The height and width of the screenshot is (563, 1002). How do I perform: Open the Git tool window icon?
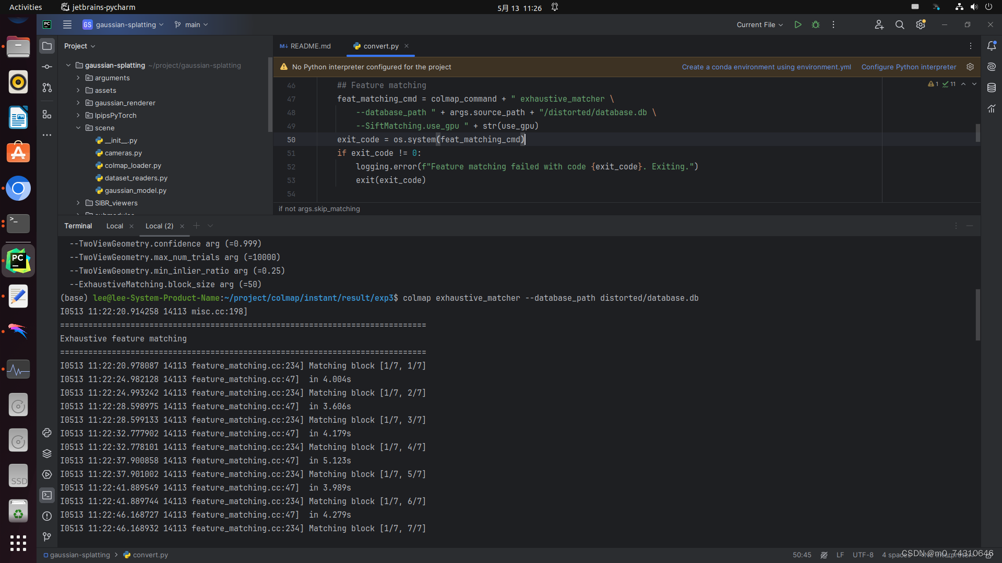(x=47, y=536)
